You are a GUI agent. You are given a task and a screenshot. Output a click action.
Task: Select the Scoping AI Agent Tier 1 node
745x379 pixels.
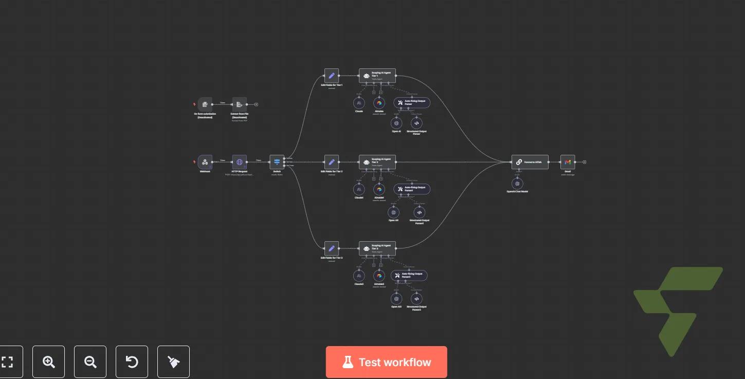tap(377, 76)
